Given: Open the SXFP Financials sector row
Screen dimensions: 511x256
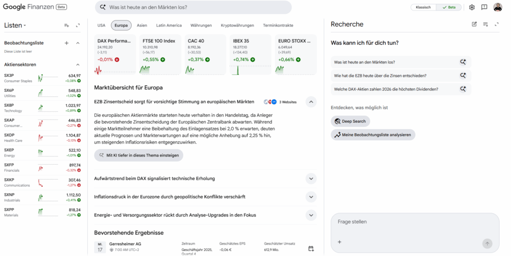Looking at the screenshot, I should [42, 167].
